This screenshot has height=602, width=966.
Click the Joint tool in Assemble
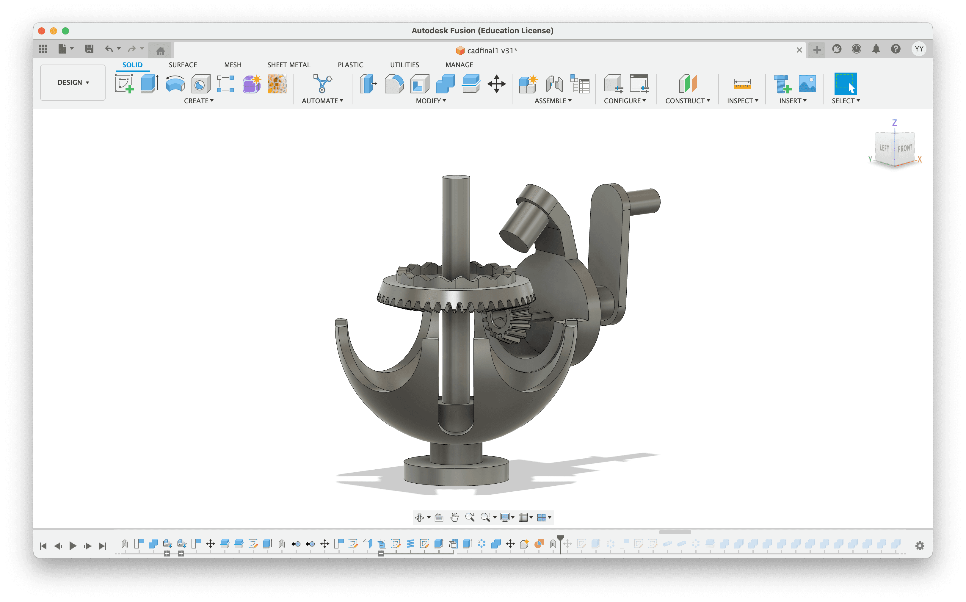click(x=554, y=84)
